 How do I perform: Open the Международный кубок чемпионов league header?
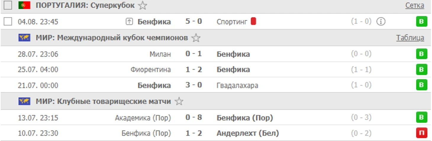click(x=112, y=38)
